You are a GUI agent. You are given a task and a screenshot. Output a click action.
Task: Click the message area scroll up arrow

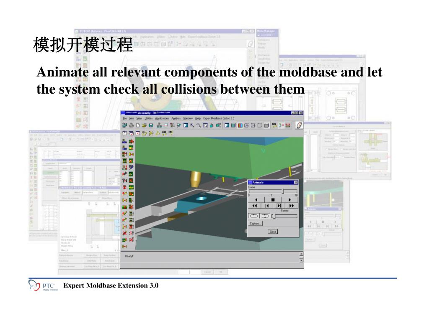point(301,254)
